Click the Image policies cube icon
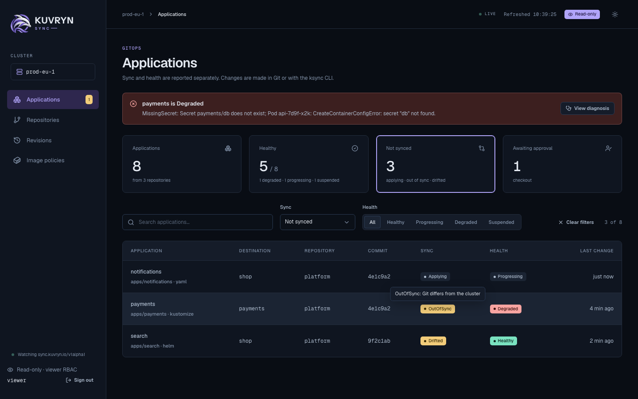Viewport: 638px width, 399px height. click(x=17, y=160)
